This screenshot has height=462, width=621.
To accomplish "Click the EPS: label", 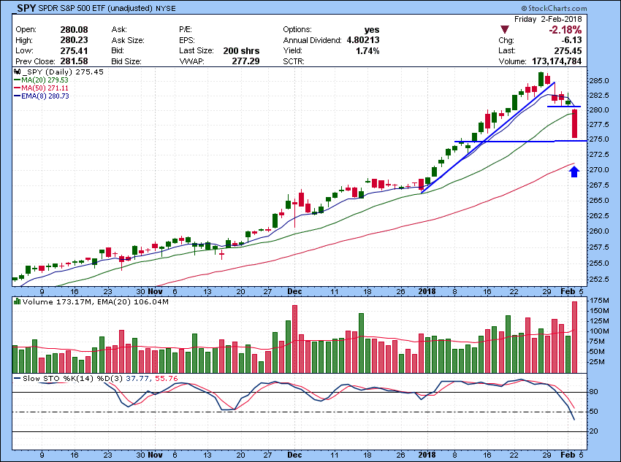I will click(186, 40).
